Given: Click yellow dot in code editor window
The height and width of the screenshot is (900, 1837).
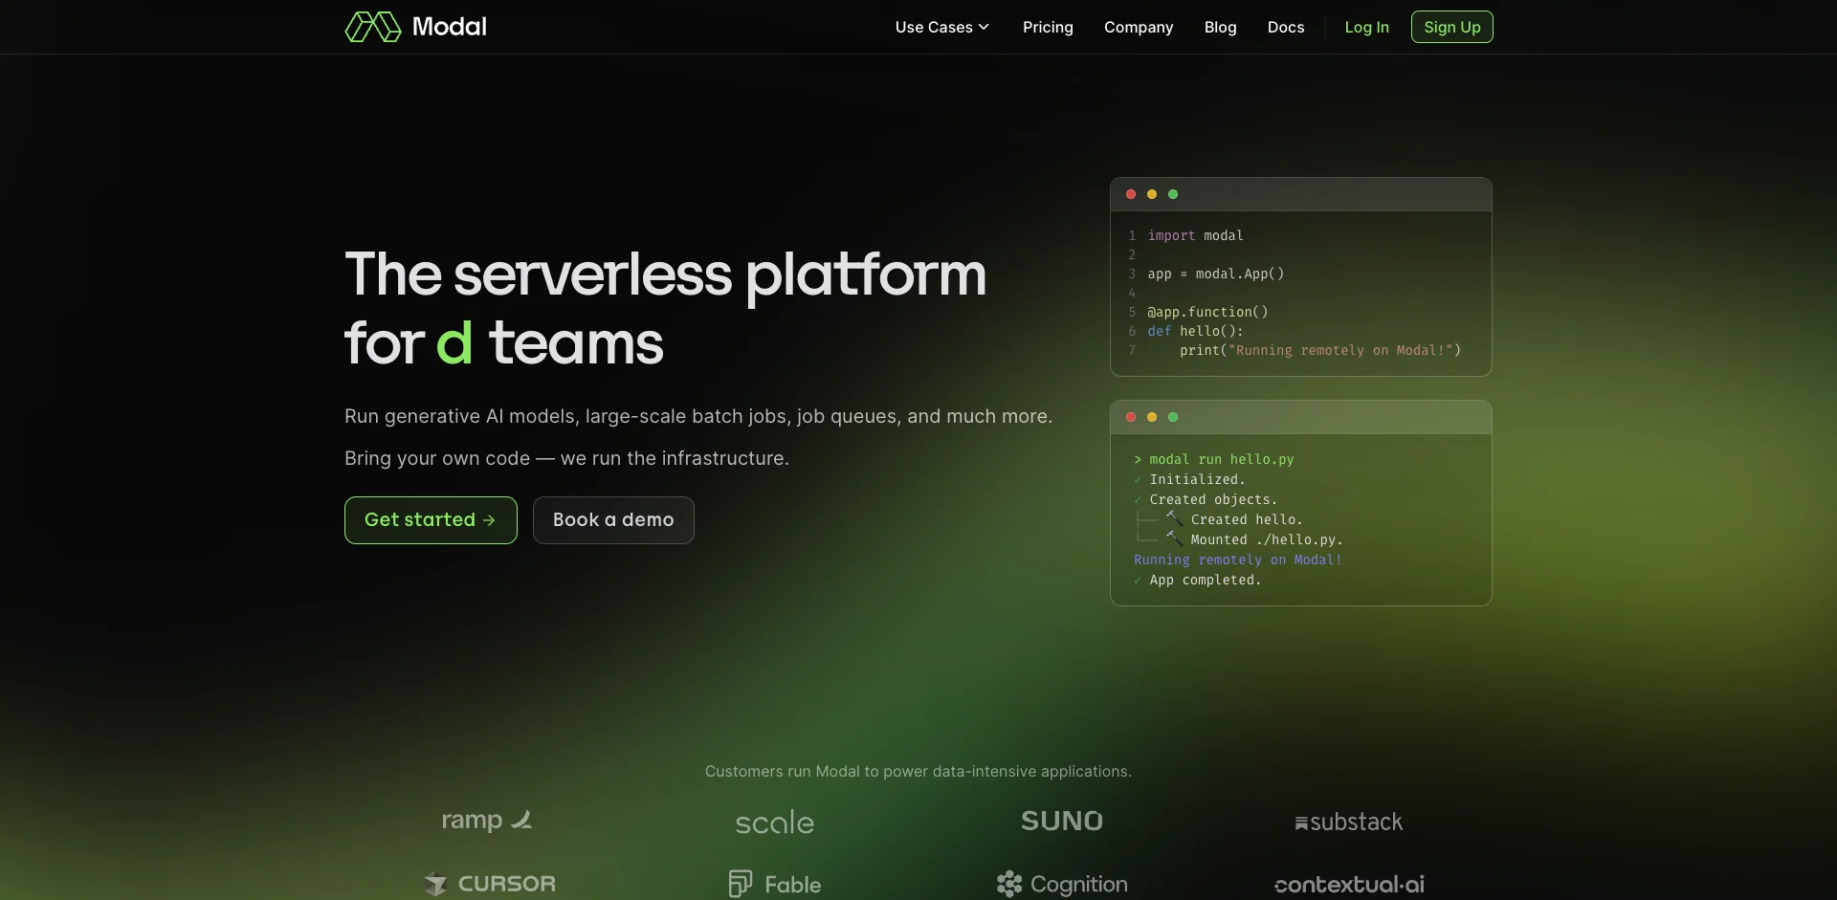Looking at the screenshot, I should pyautogui.click(x=1152, y=194).
